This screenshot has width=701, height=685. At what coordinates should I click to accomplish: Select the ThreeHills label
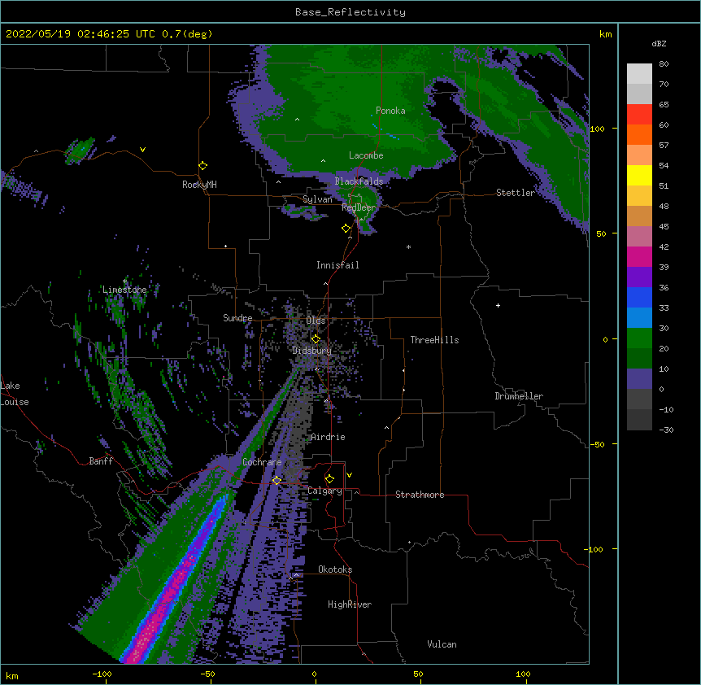[434, 340]
